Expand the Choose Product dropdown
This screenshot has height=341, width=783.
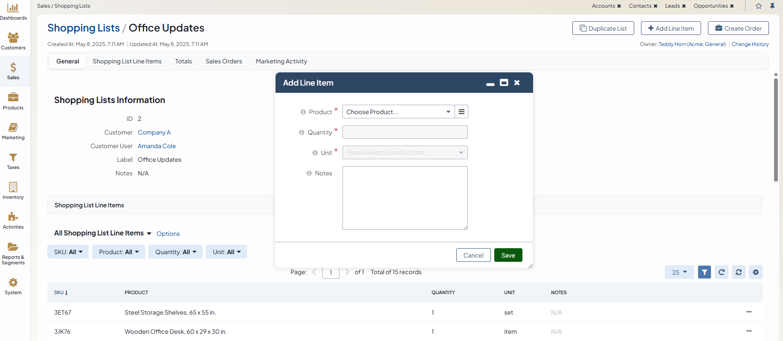coord(398,112)
